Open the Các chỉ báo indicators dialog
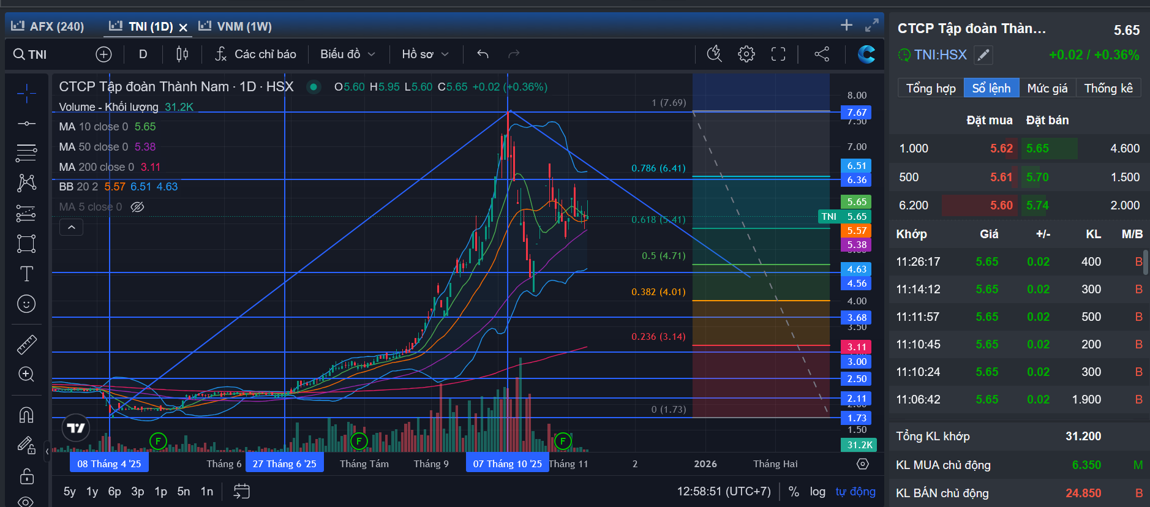 coord(256,54)
